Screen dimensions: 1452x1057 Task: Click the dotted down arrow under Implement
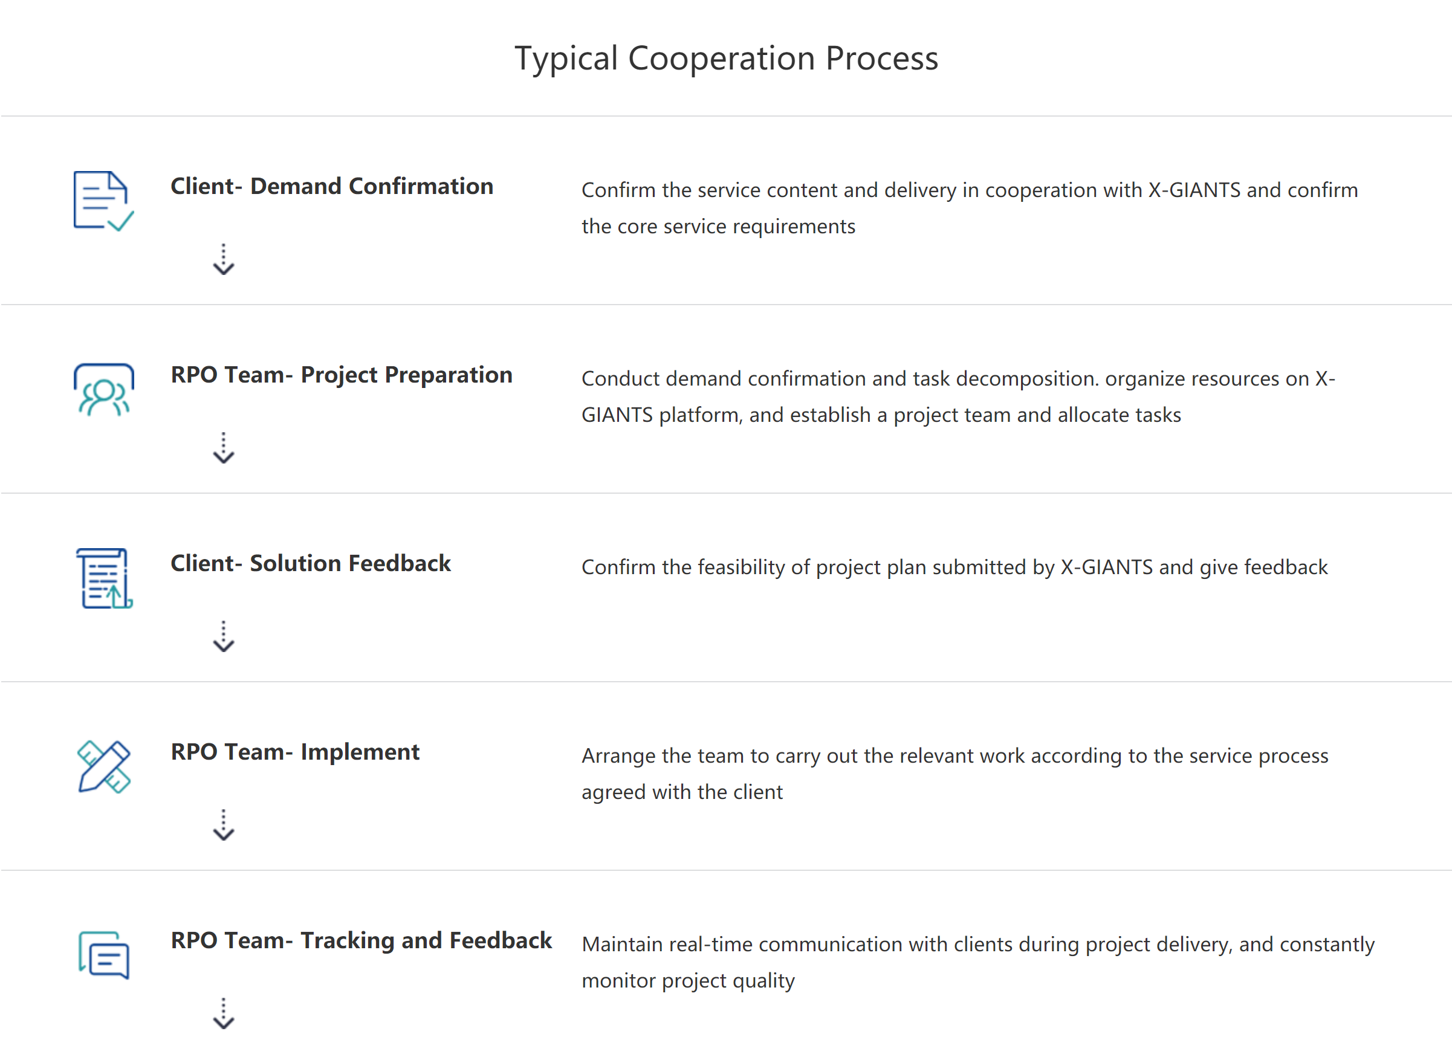pos(224,824)
